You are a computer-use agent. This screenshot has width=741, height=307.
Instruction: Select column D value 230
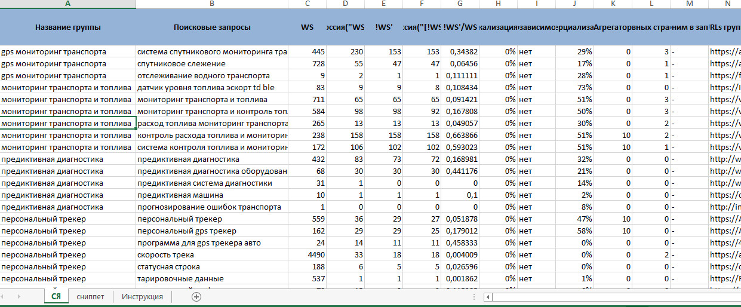click(346, 52)
